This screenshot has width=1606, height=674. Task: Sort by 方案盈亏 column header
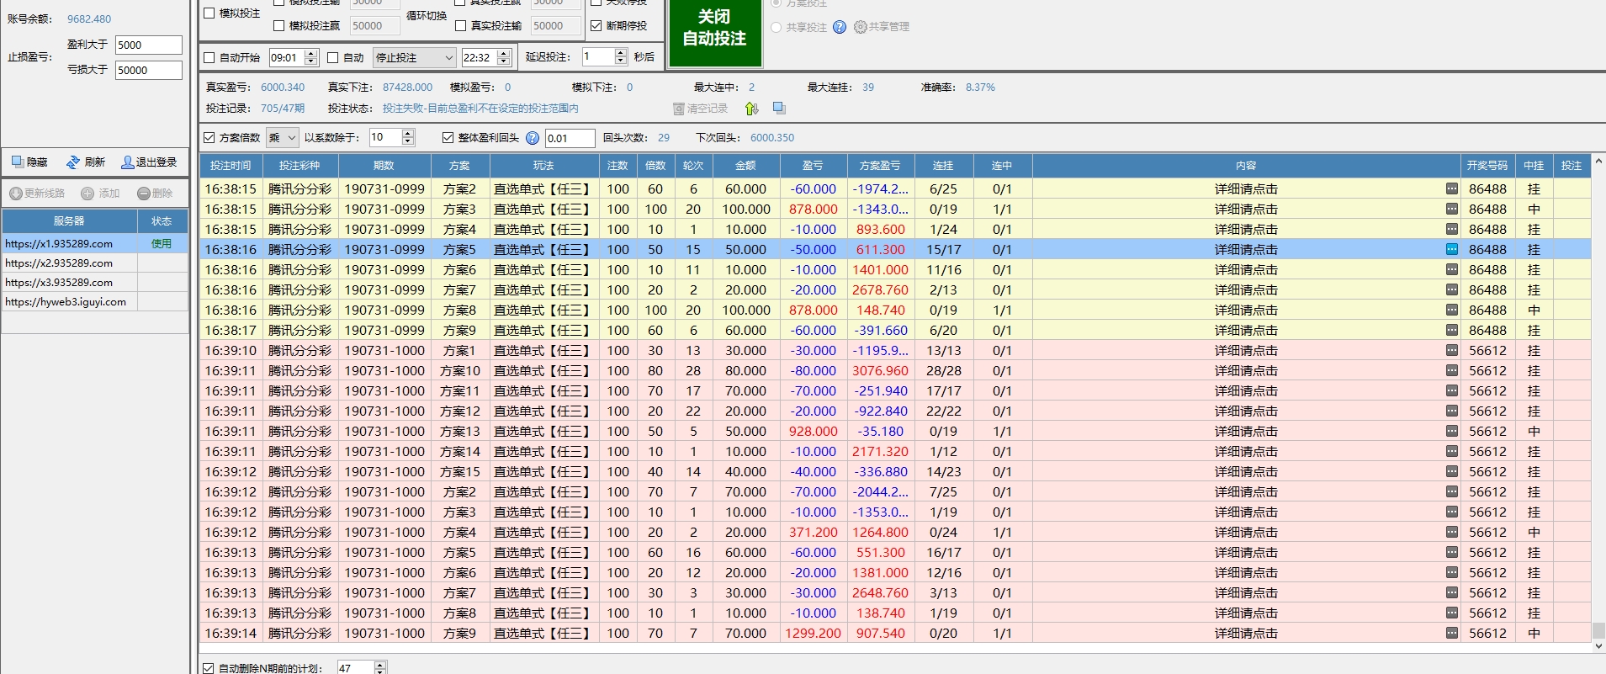(880, 166)
